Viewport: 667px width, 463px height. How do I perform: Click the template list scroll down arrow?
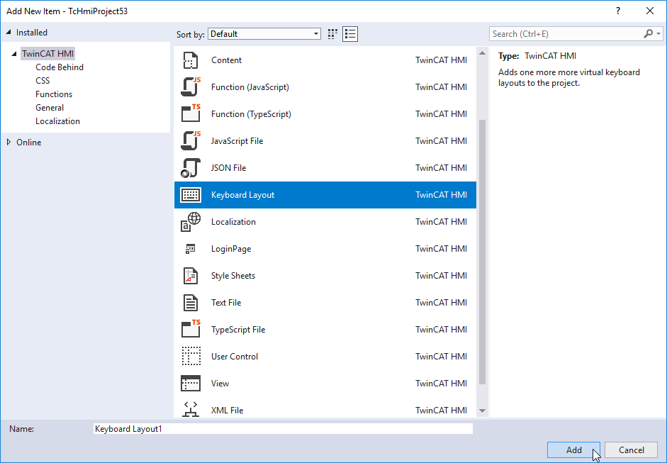coord(482,411)
